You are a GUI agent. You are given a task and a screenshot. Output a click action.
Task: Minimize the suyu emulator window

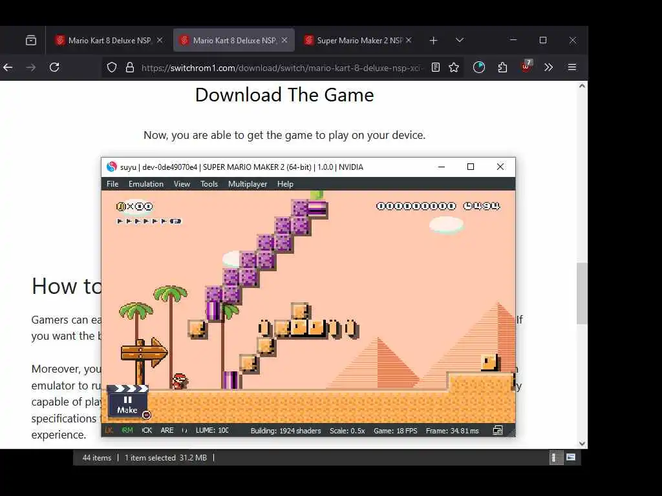[442, 167]
